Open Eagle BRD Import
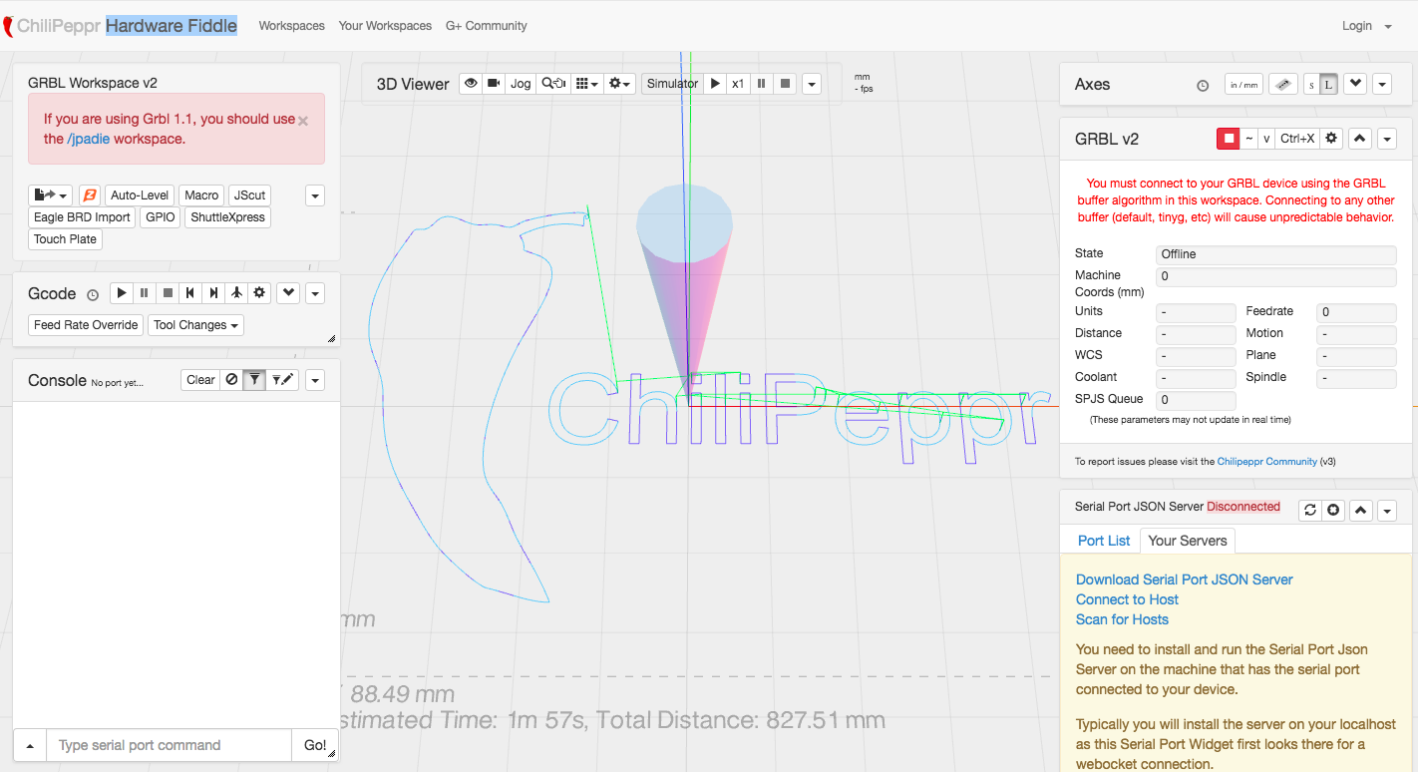1418x772 pixels. tap(82, 217)
